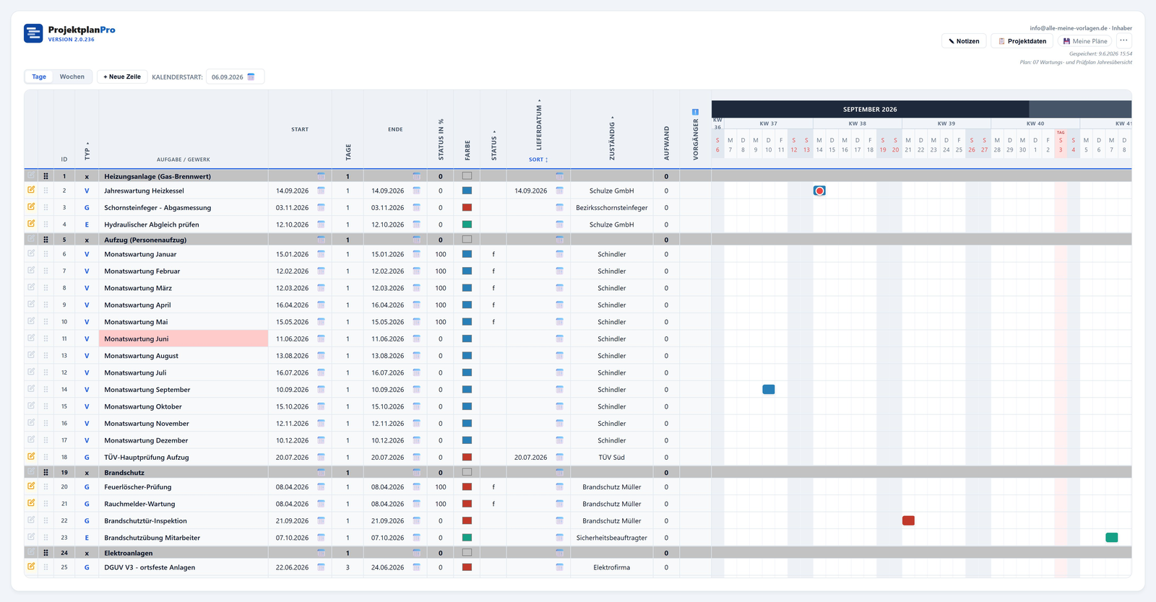Open start date calendar for Monatswartung Januar
This screenshot has height=602, width=1156.
[321, 254]
